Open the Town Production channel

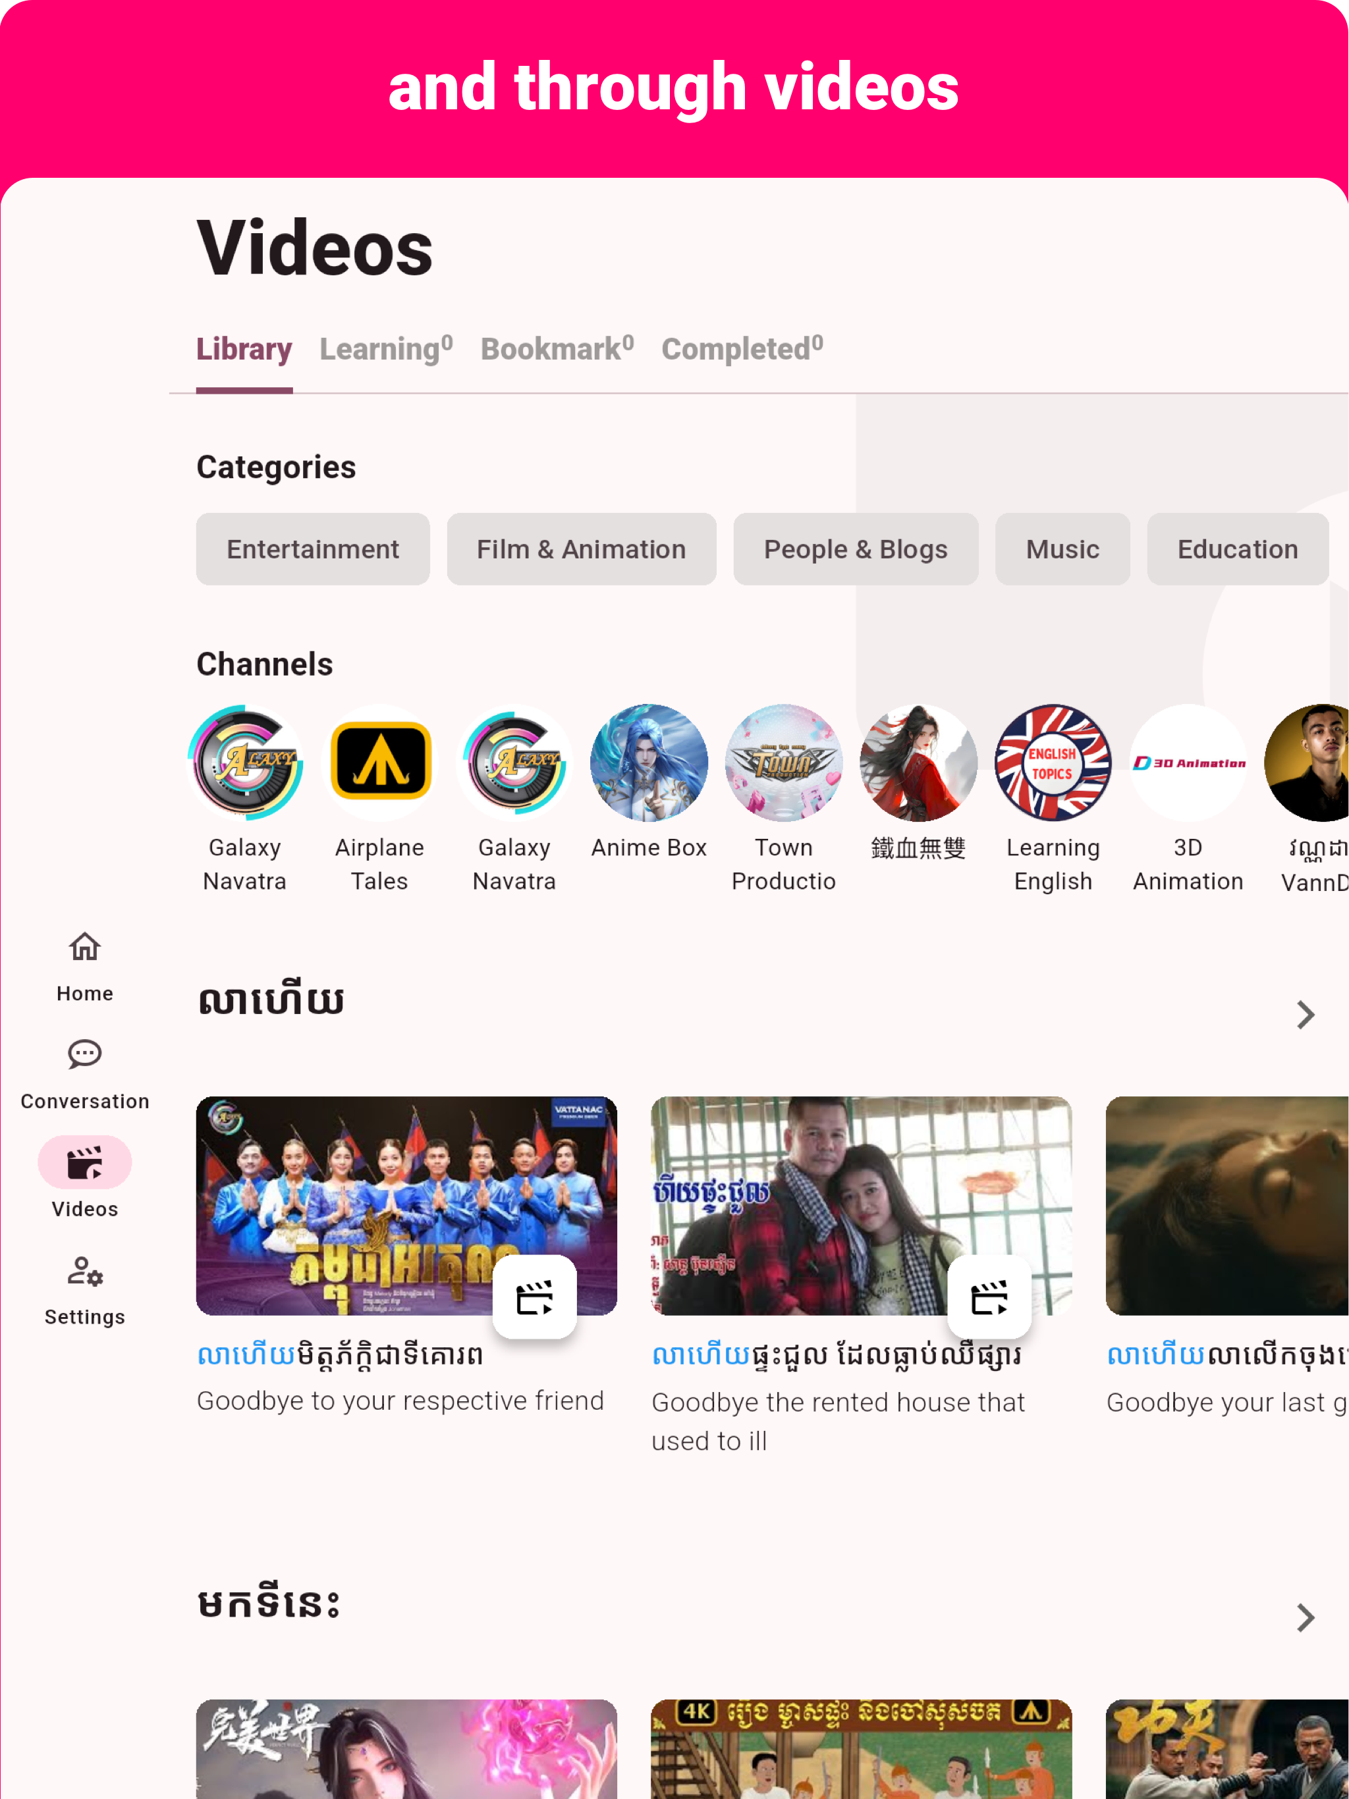click(x=784, y=762)
